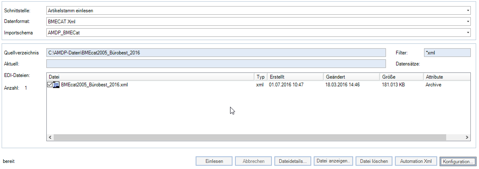Open Dateidetails dialog

click(293, 161)
